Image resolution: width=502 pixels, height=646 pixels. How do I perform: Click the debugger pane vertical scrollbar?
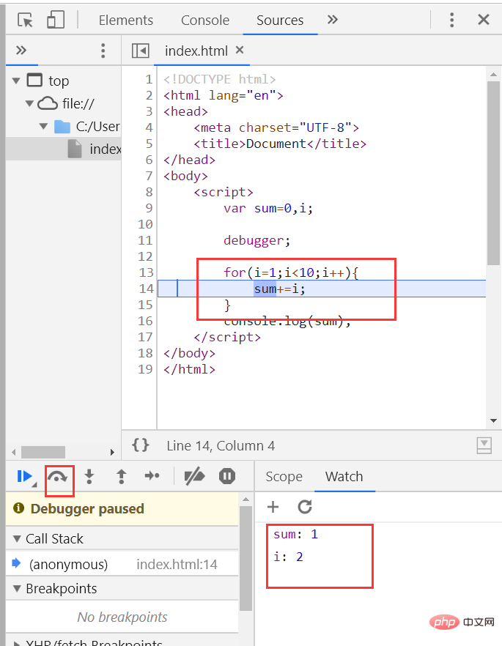246,558
